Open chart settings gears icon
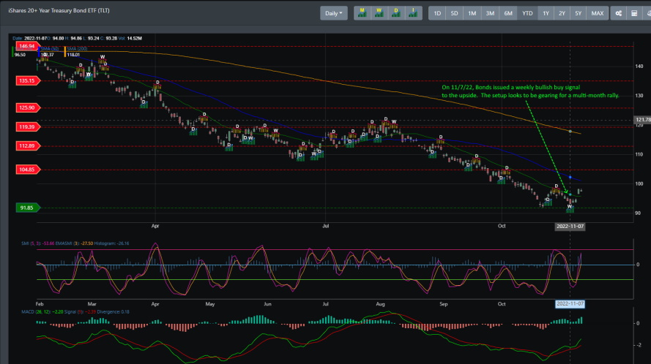651x364 pixels. coord(619,13)
